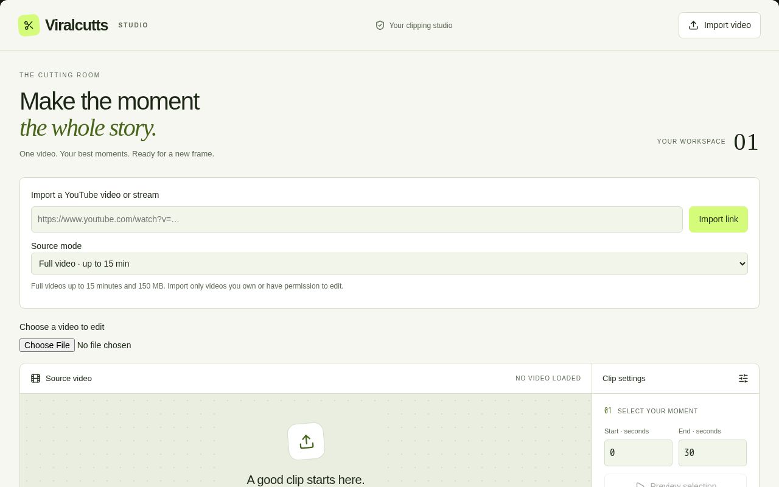Click the End seconds input field
Screen dimensions: 779x487
coord(713,453)
